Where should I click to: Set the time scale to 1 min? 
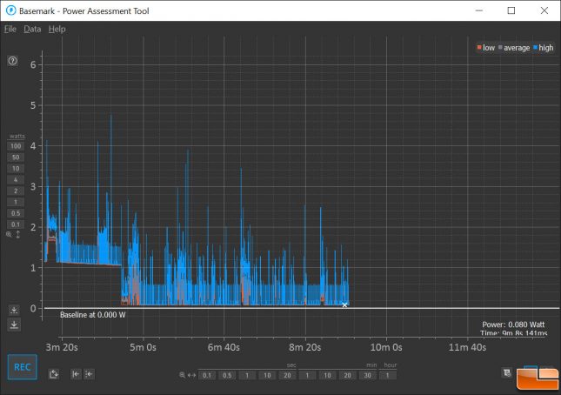(x=307, y=375)
